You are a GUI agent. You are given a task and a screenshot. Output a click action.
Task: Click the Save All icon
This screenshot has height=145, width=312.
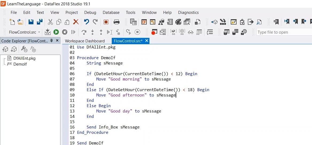coord(40,22)
